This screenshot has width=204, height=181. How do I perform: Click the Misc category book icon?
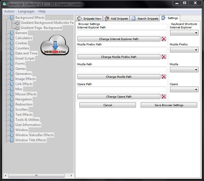12,89
